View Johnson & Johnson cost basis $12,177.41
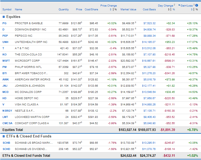 click(x=149, y=86)
